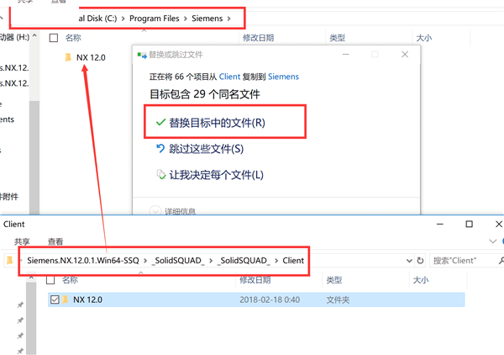Open address history dropdown in Client window

(409, 261)
